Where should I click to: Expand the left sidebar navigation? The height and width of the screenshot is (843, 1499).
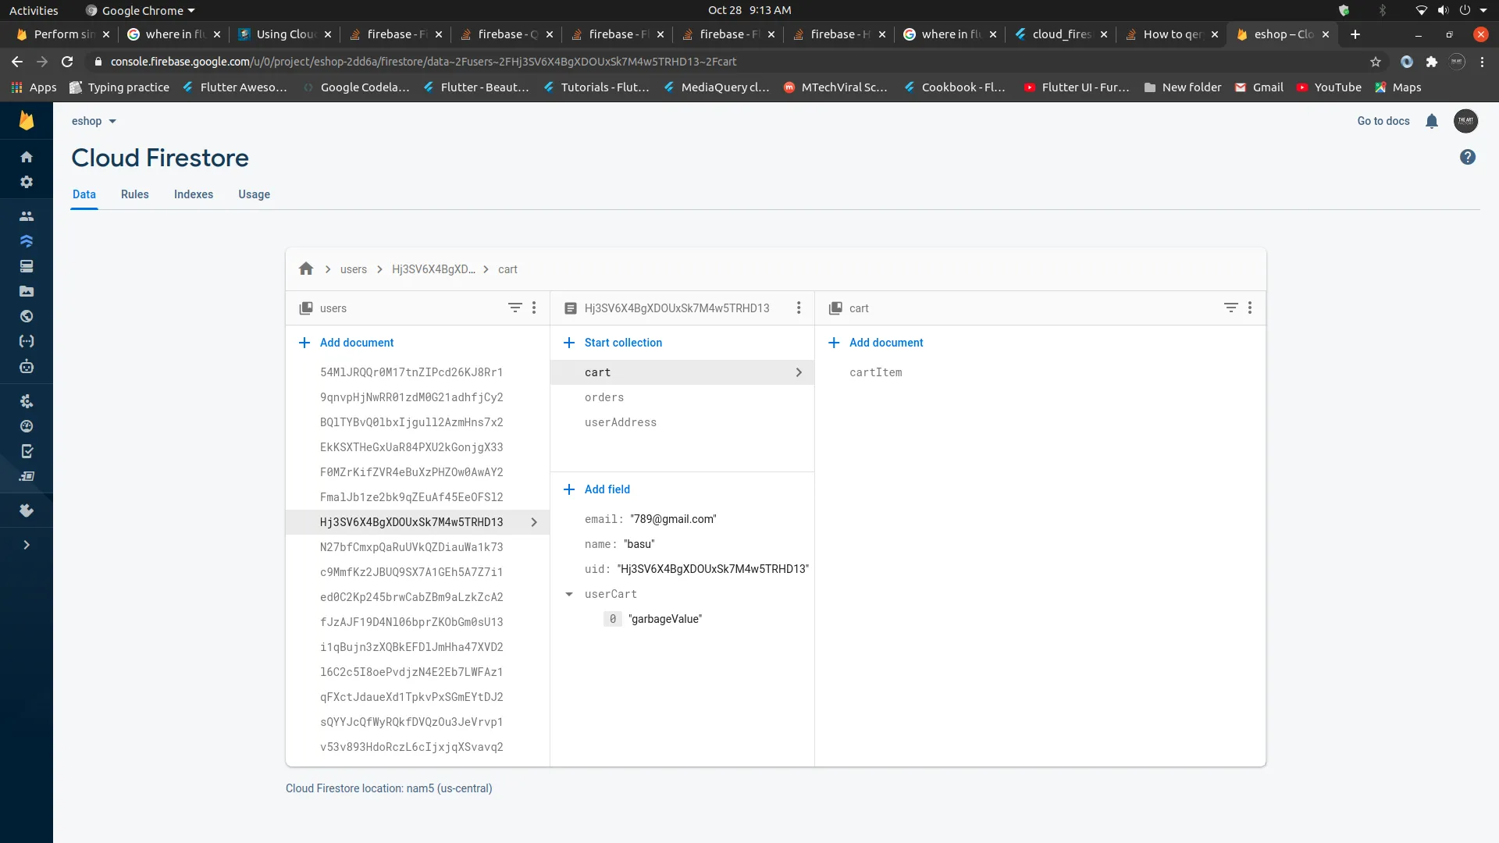(27, 545)
